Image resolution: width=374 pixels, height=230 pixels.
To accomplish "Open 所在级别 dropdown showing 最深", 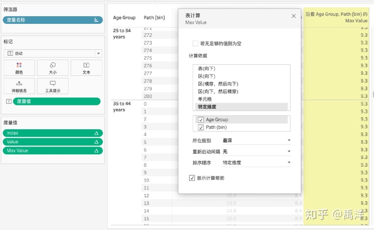I will [x=256, y=140].
